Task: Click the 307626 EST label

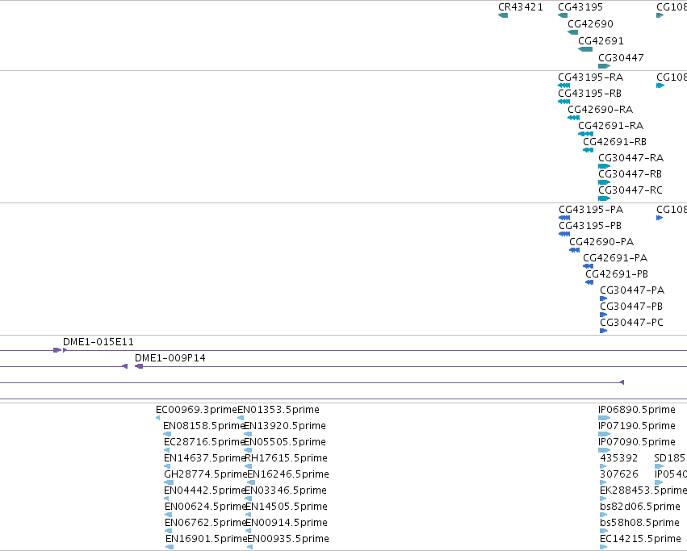Action: (x=618, y=475)
